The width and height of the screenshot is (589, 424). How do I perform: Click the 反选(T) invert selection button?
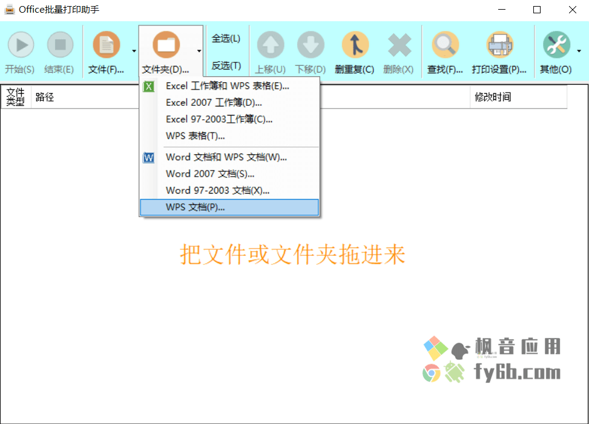[226, 66]
